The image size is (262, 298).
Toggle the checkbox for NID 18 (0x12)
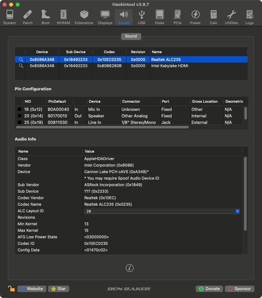19,109
